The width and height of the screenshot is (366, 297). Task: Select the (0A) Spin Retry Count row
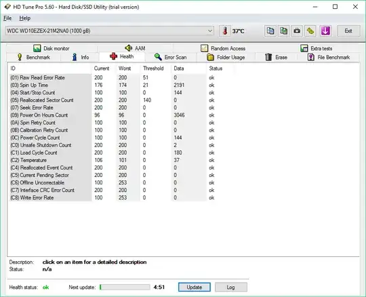click(112, 123)
